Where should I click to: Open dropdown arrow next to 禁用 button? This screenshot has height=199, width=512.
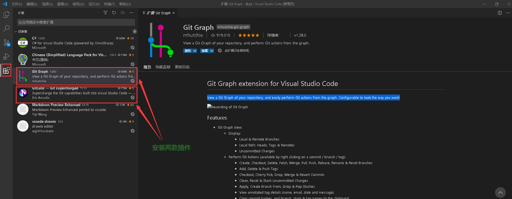point(195,51)
